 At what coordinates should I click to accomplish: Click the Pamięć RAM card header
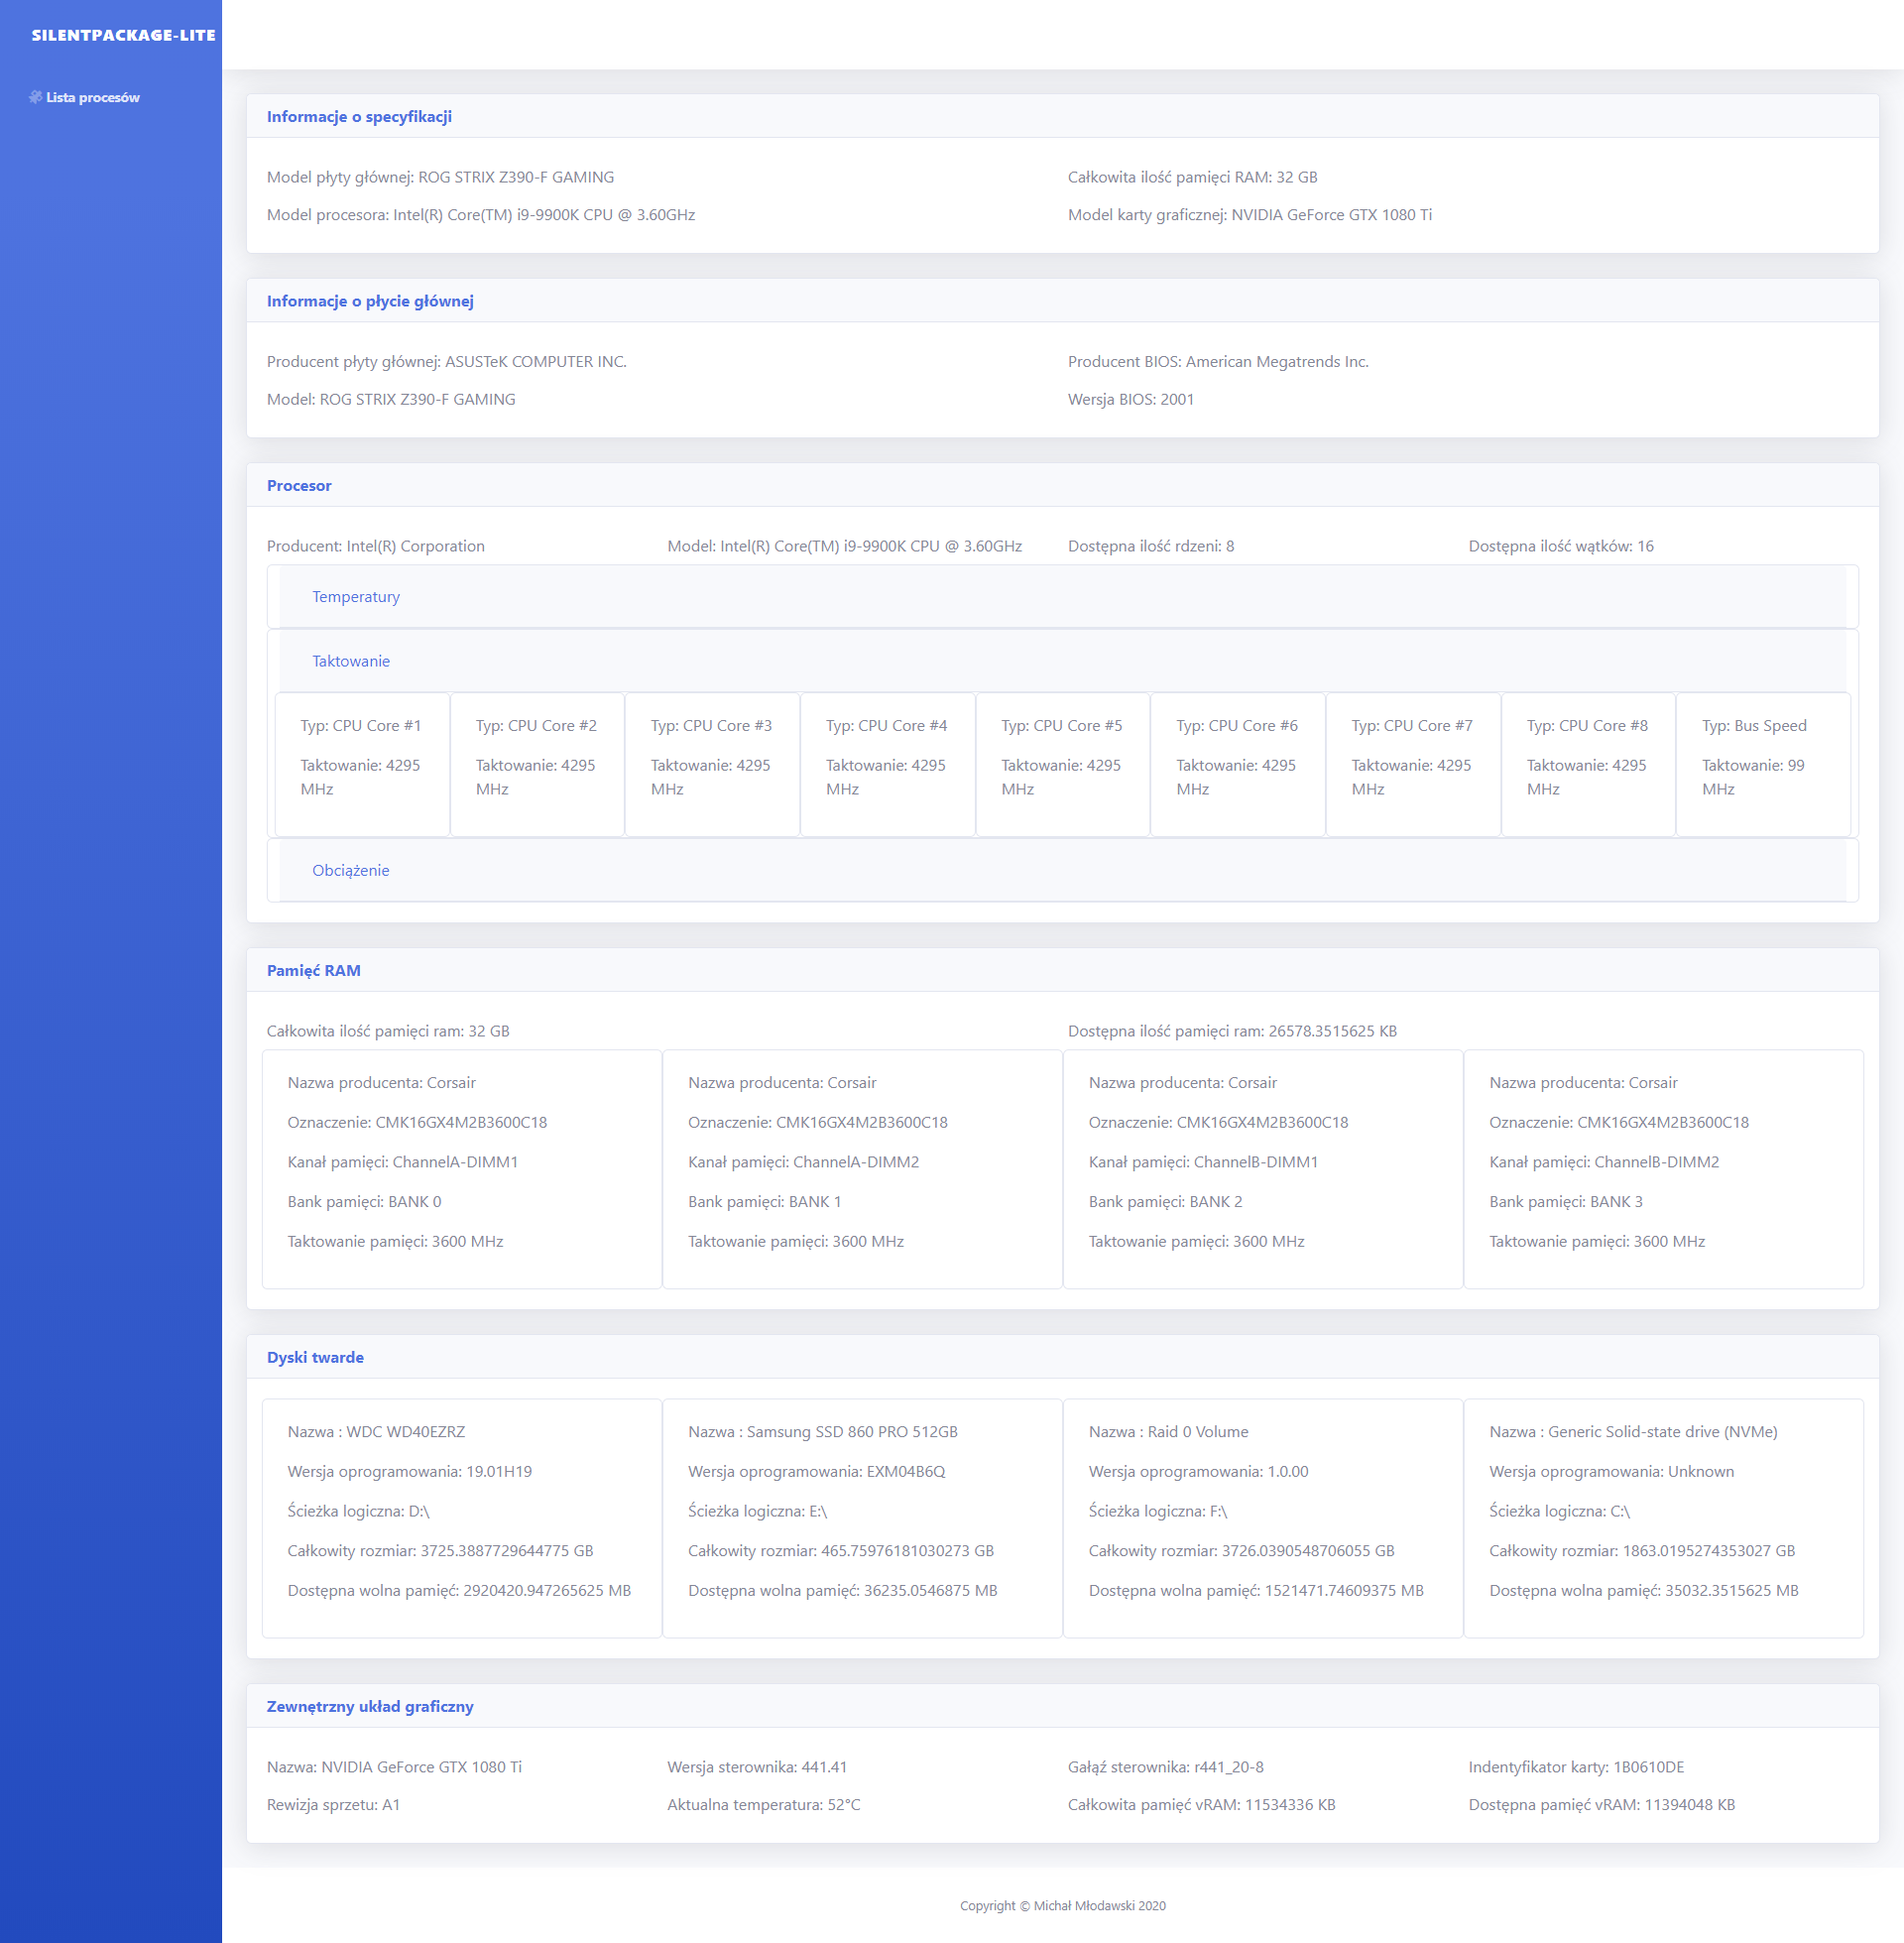click(313, 970)
